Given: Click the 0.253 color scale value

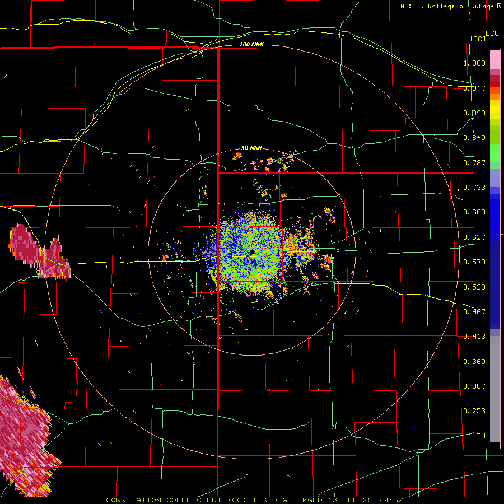Looking at the screenshot, I should point(474,411).
